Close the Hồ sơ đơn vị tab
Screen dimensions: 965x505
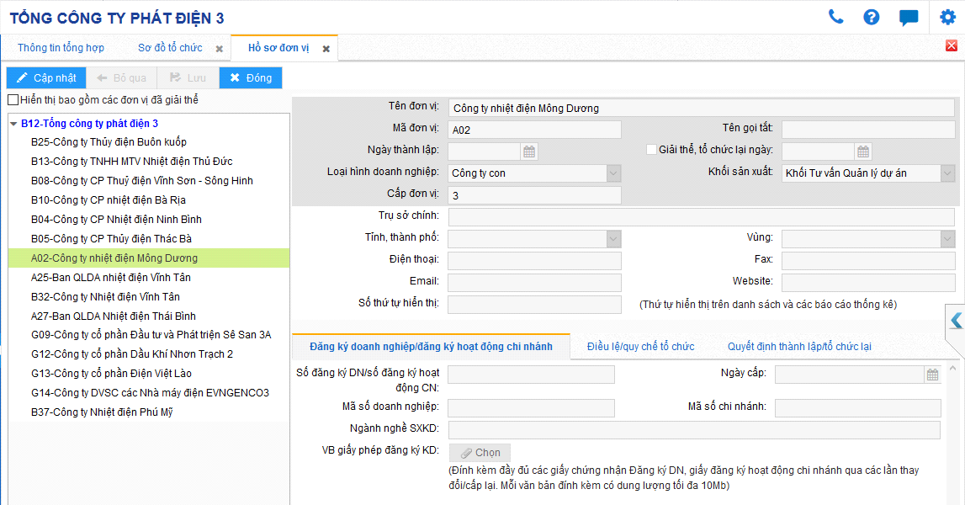(326, 49)
